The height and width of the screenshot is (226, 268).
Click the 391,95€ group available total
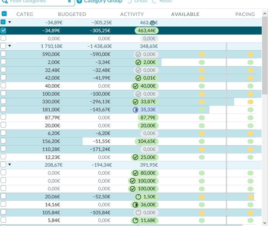point(149,165)
